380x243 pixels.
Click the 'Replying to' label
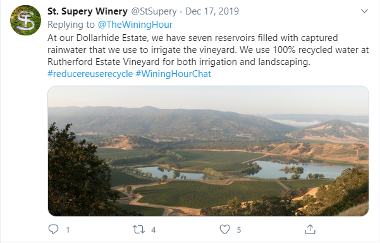click(71, 25)
